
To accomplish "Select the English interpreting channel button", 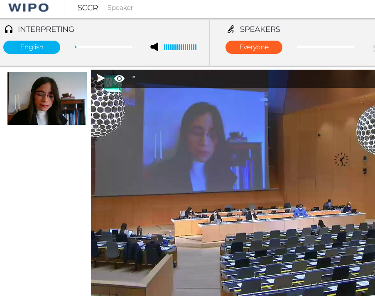I will tap(32, 47).
